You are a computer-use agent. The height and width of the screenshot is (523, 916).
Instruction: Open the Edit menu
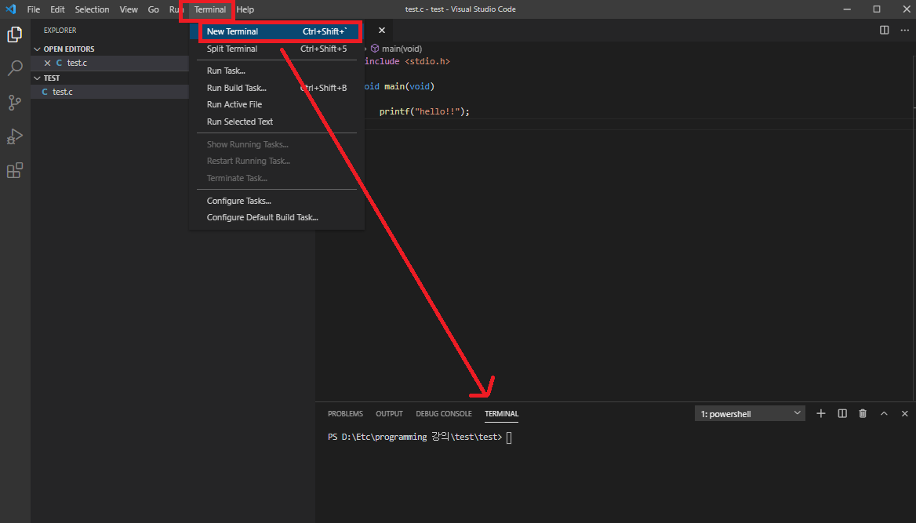pyautogui.click(x=57, y=9)
